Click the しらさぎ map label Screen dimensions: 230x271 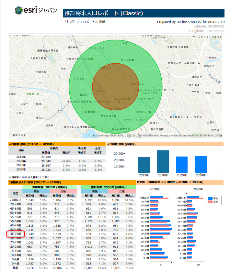point(79,79)
